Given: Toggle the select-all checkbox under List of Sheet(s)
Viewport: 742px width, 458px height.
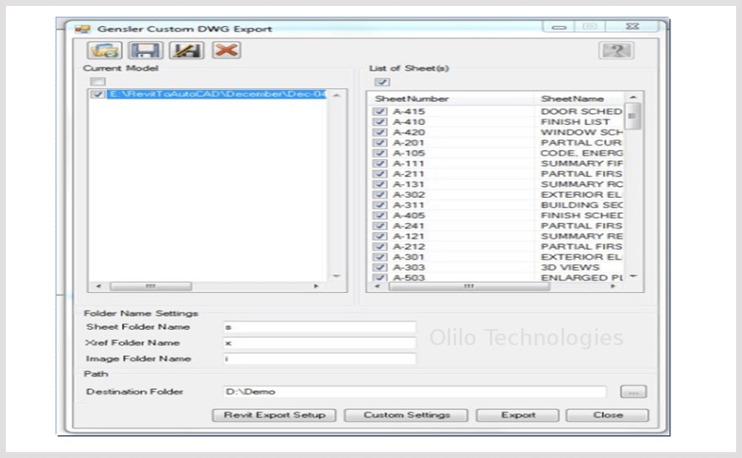Looking at the screenshot, I should tap(382, 83).
